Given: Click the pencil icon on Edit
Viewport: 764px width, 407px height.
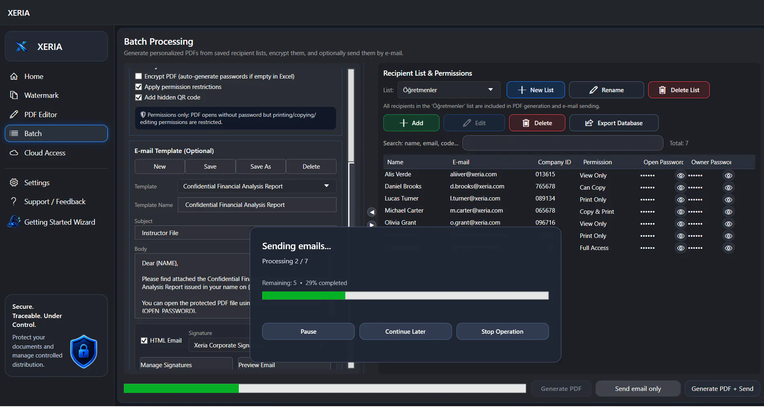Looking at the screenshot, I should 467,123.
